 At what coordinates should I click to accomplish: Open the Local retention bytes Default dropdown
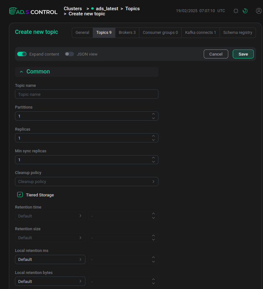50,281
